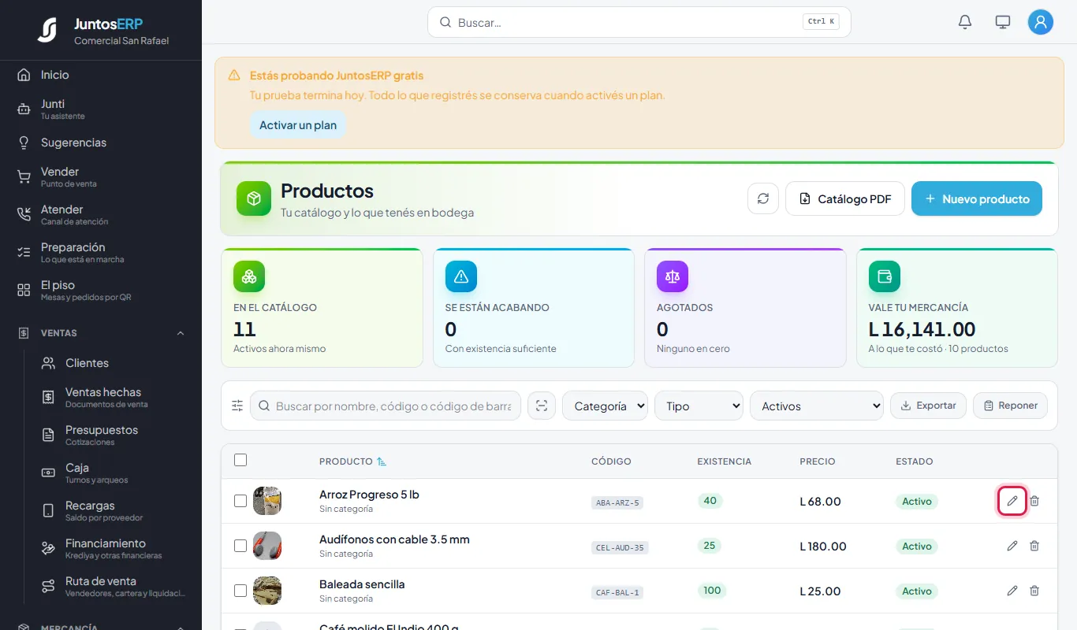Check the Audífonos con cable row checkbox
This screenshot has width=1077, height=630.
240,546
